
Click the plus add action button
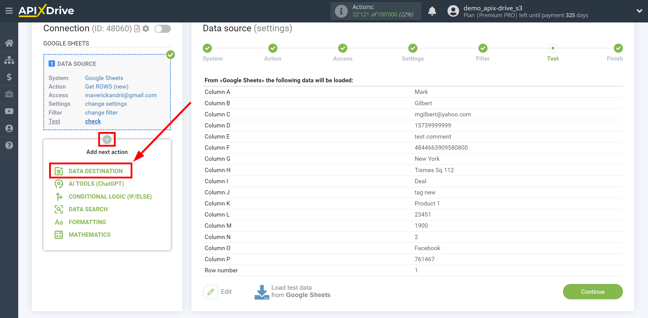click(107, 140)
